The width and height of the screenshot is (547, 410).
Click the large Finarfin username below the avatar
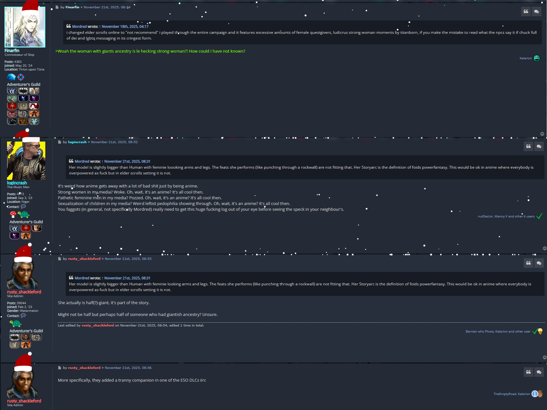(x=12, y=51)
